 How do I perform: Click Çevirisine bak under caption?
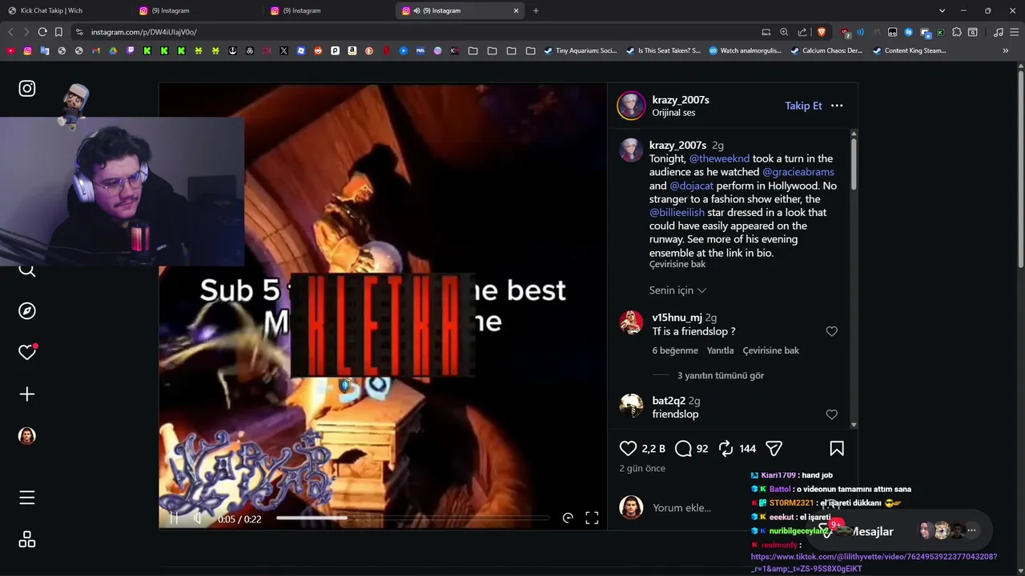(677, 265)
